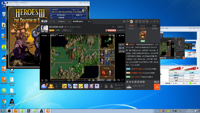Click the magnifier icon in the Huya search box
200x113 pixels.
pyautogui.click(x=69, y=22)
